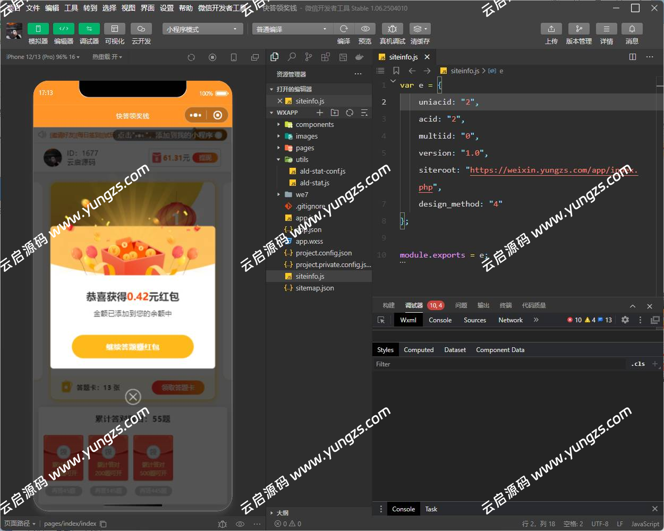Click the split editor icon
This screenshot has width=664, height=531.
[633, 57]
